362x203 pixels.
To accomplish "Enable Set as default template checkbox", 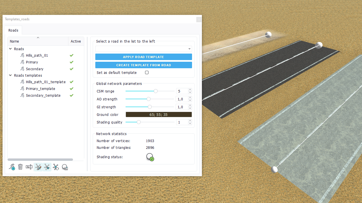I will coord(147,72).
